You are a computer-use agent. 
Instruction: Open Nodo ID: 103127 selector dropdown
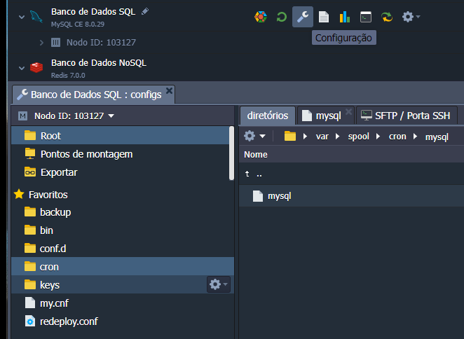(x=111, y=116)
